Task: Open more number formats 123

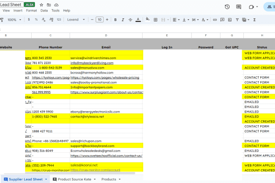Action: coord(59,20)
